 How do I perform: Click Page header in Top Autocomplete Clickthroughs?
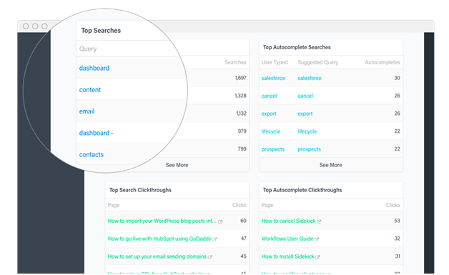[267, 205]
